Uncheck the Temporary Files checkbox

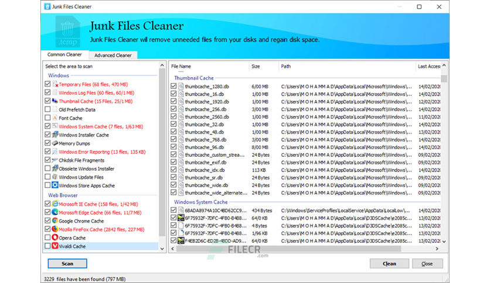coord(47,84)
